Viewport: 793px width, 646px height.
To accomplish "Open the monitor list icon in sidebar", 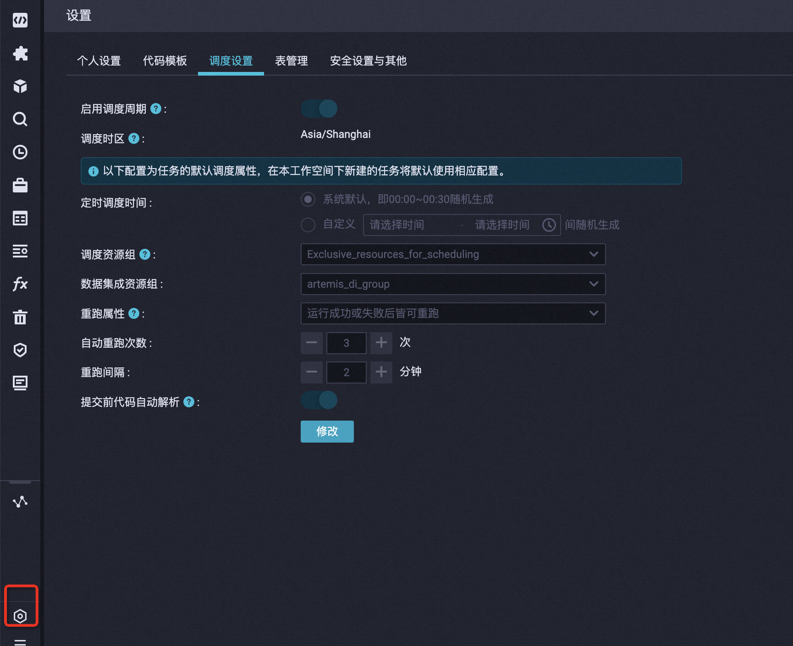I will pos(20,383).
